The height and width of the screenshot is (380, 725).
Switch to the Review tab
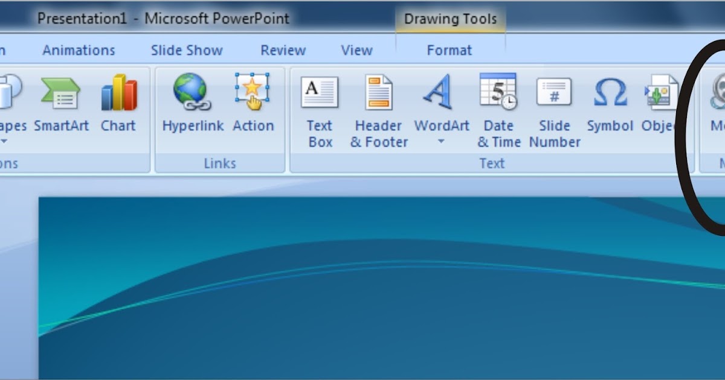click(x=283, y=51)
